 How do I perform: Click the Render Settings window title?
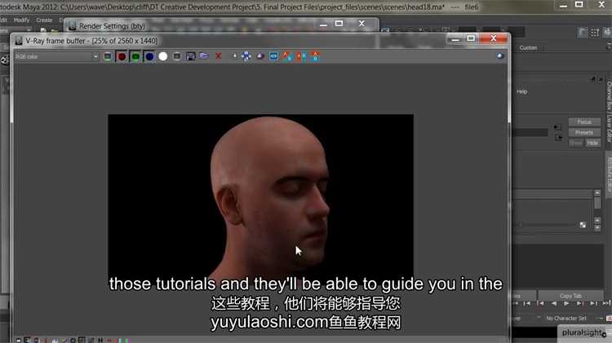coord(112,26)
